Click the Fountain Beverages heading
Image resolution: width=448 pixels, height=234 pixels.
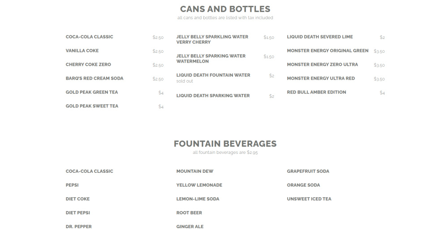pyautogui.click(x=225, y=144)
